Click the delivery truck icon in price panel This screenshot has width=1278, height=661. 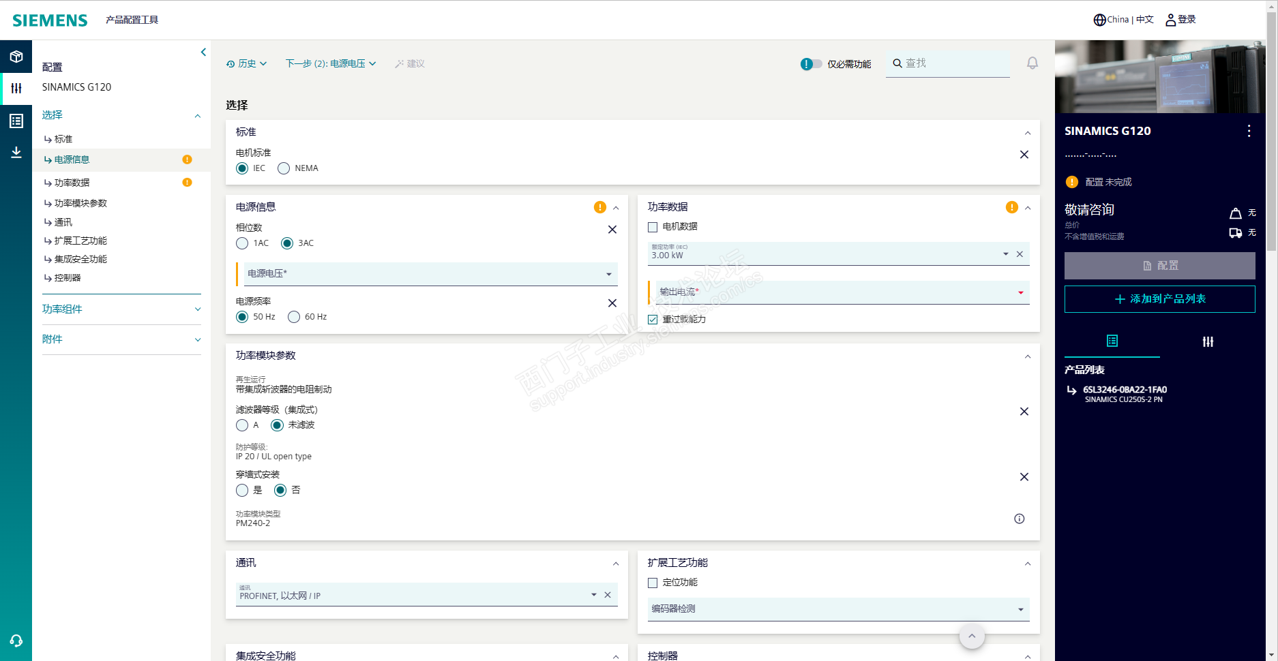point(1235,233)
